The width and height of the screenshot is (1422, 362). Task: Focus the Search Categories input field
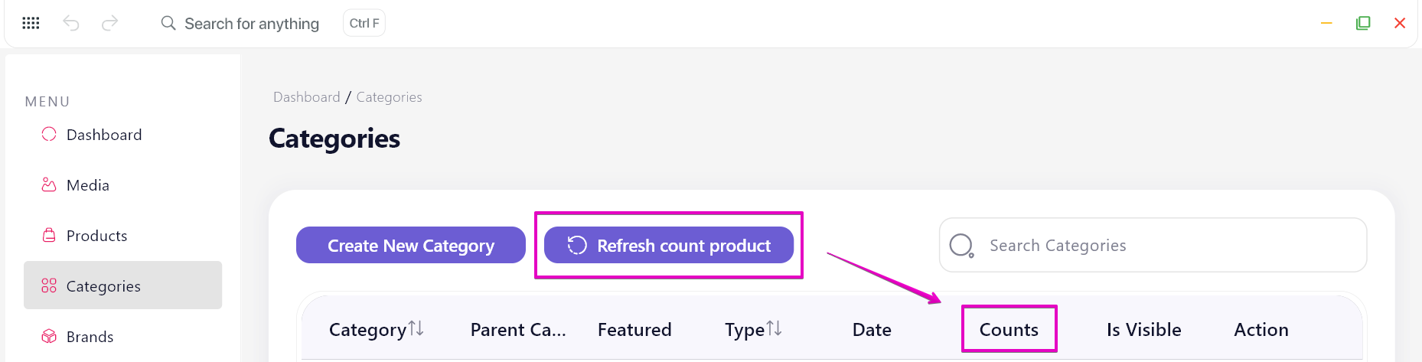1153,245
